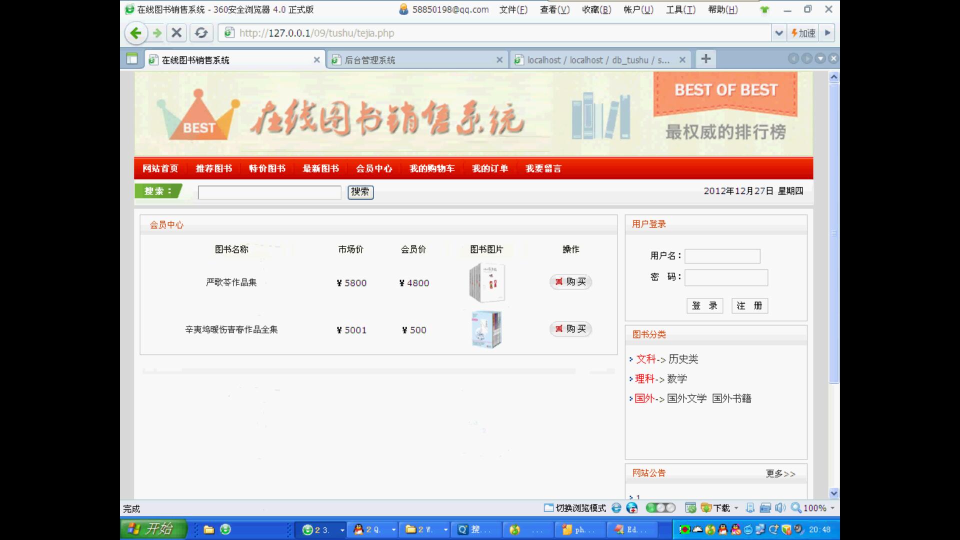Screen dimensions: 960x540
Task: Go back with the browser back arrow
Action: [135, 33]
